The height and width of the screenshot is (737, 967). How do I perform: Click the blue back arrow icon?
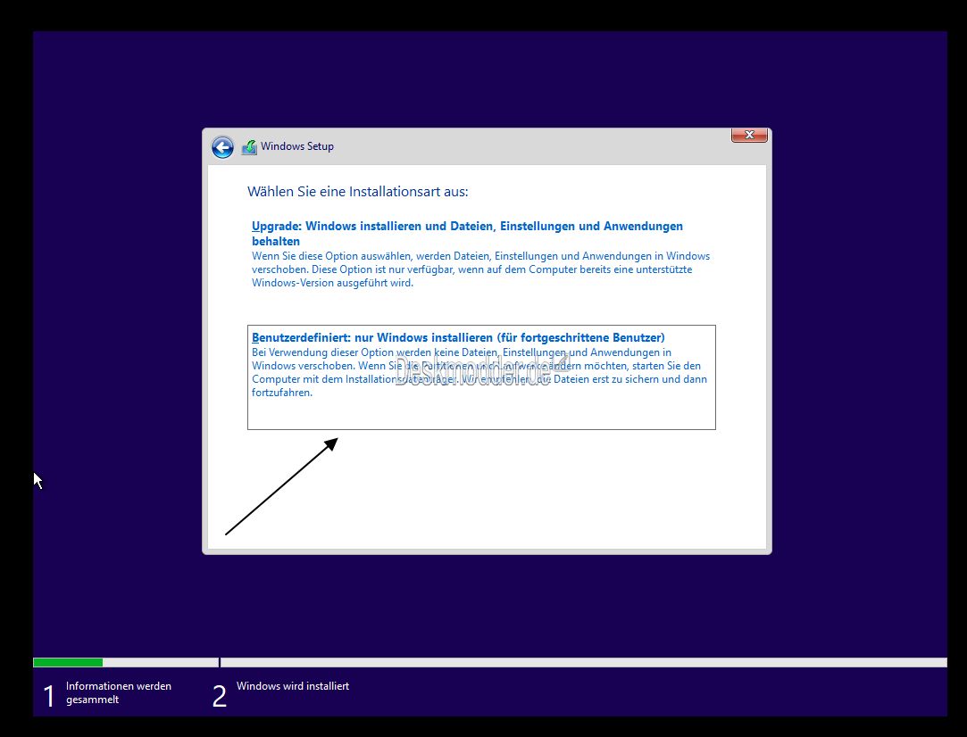coord(221,146)
